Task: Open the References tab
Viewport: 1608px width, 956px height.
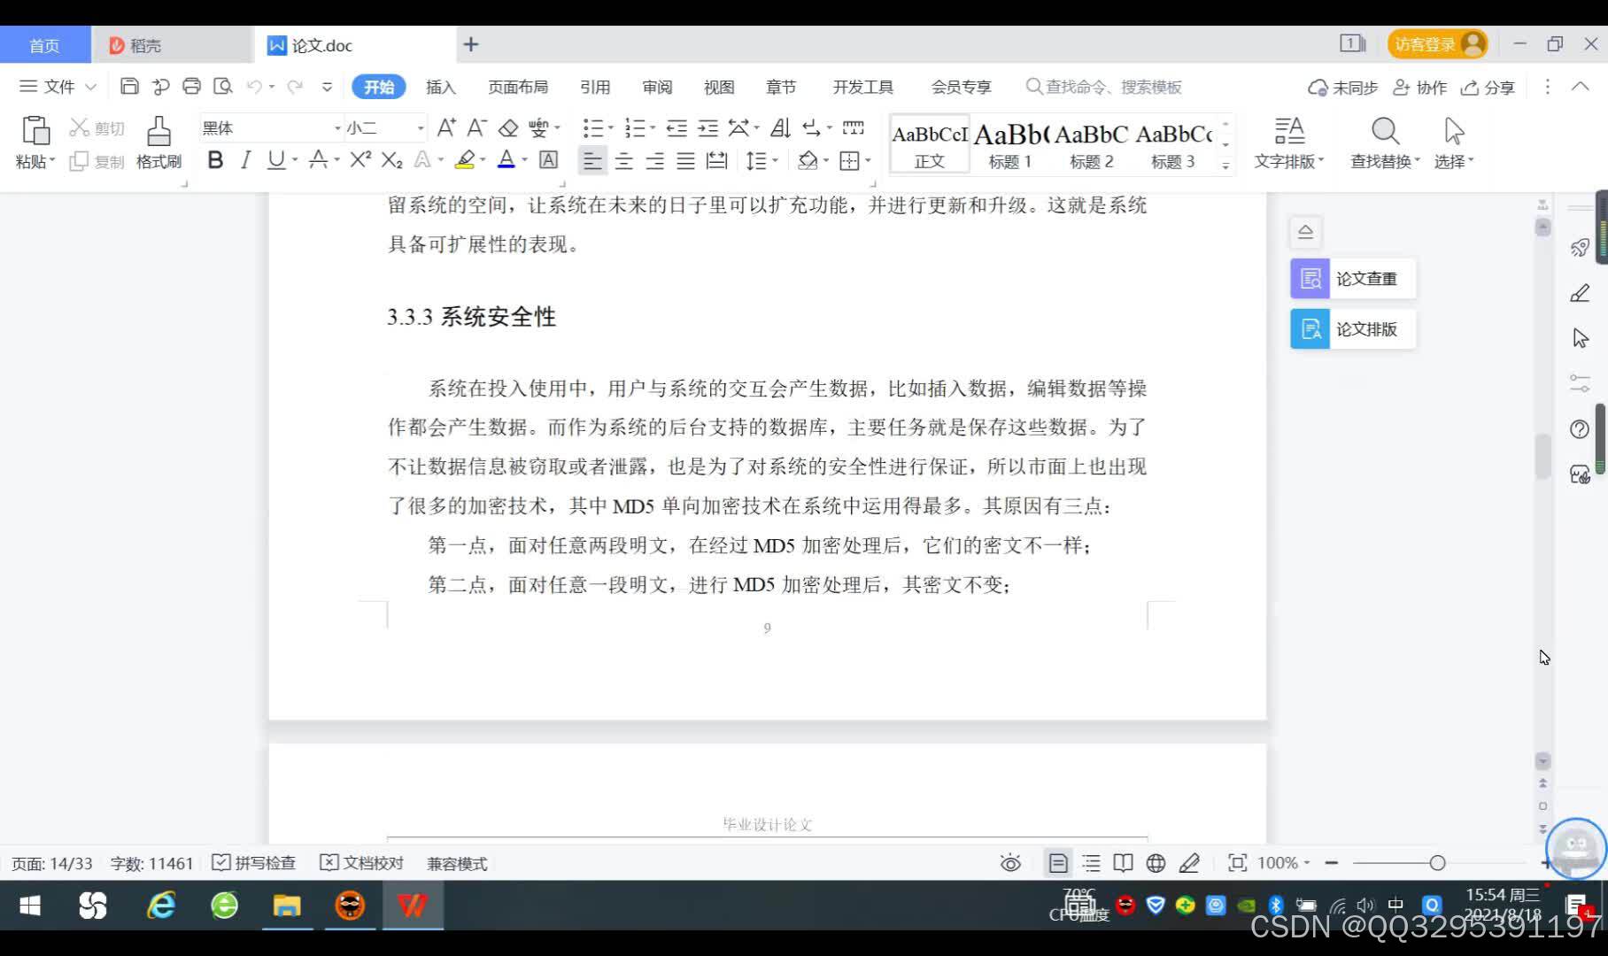Action: (595, 87)
